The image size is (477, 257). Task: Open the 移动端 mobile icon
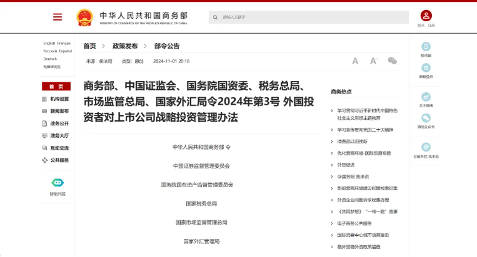pos(426,47)
